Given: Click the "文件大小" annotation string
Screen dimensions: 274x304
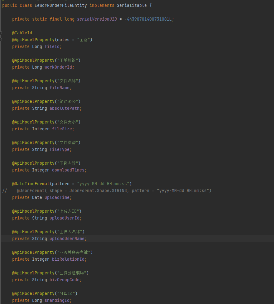Looking at the screenshot, I should [x=68, y=122].
